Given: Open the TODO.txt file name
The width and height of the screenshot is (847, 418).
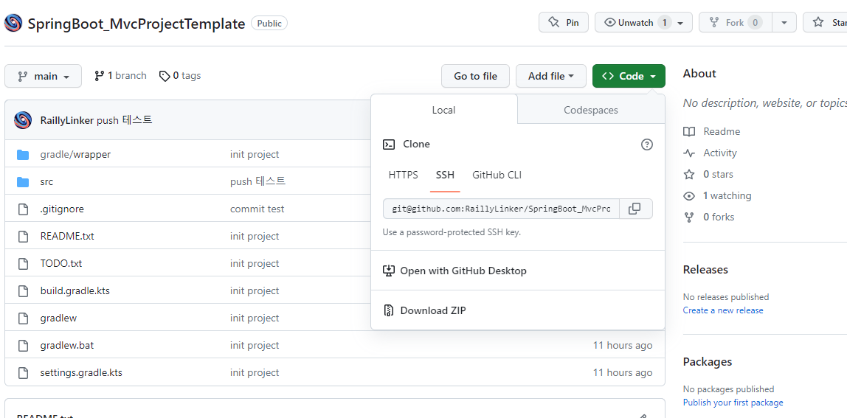Looking at the screenshot, I should 61,263.
